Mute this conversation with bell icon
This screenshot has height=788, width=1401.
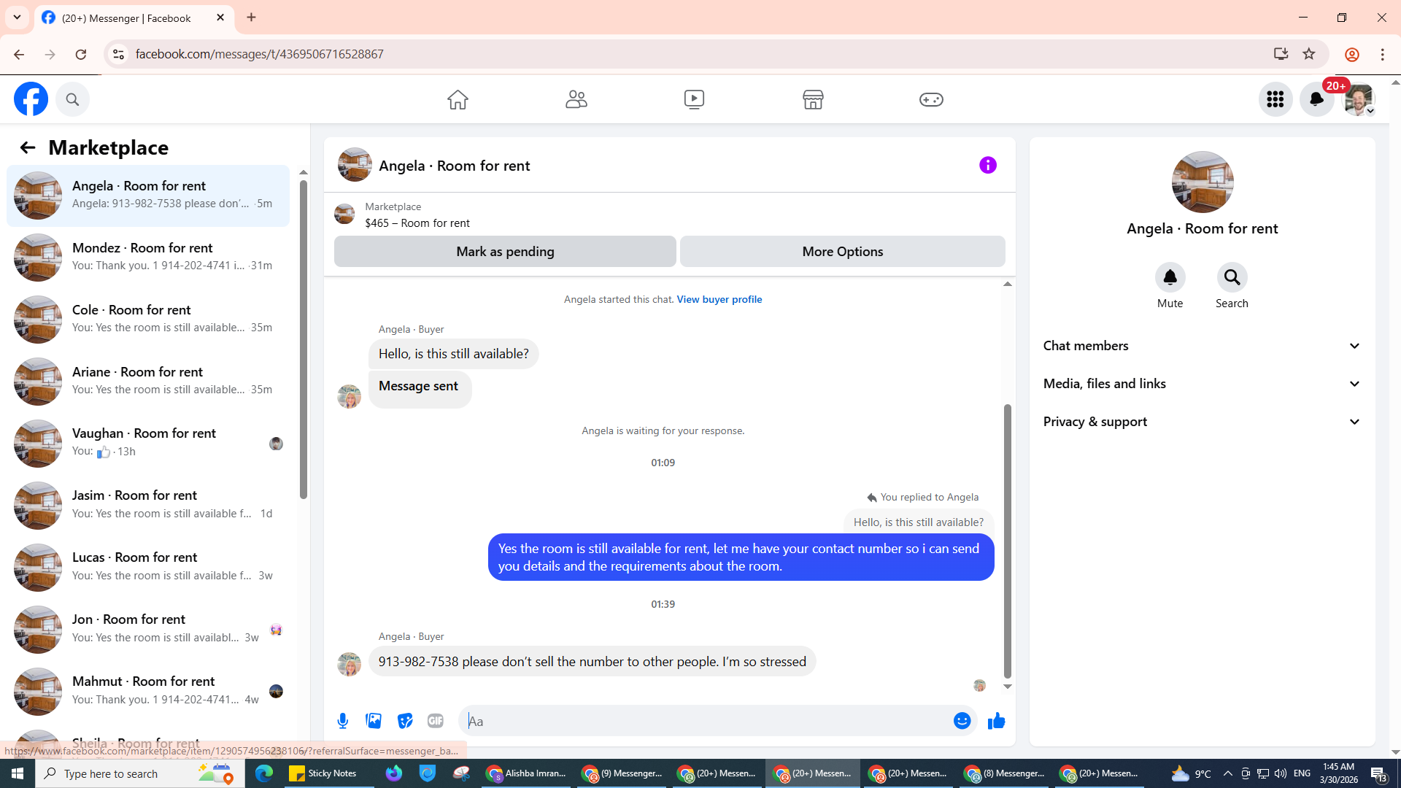[x=1170, y=278]
